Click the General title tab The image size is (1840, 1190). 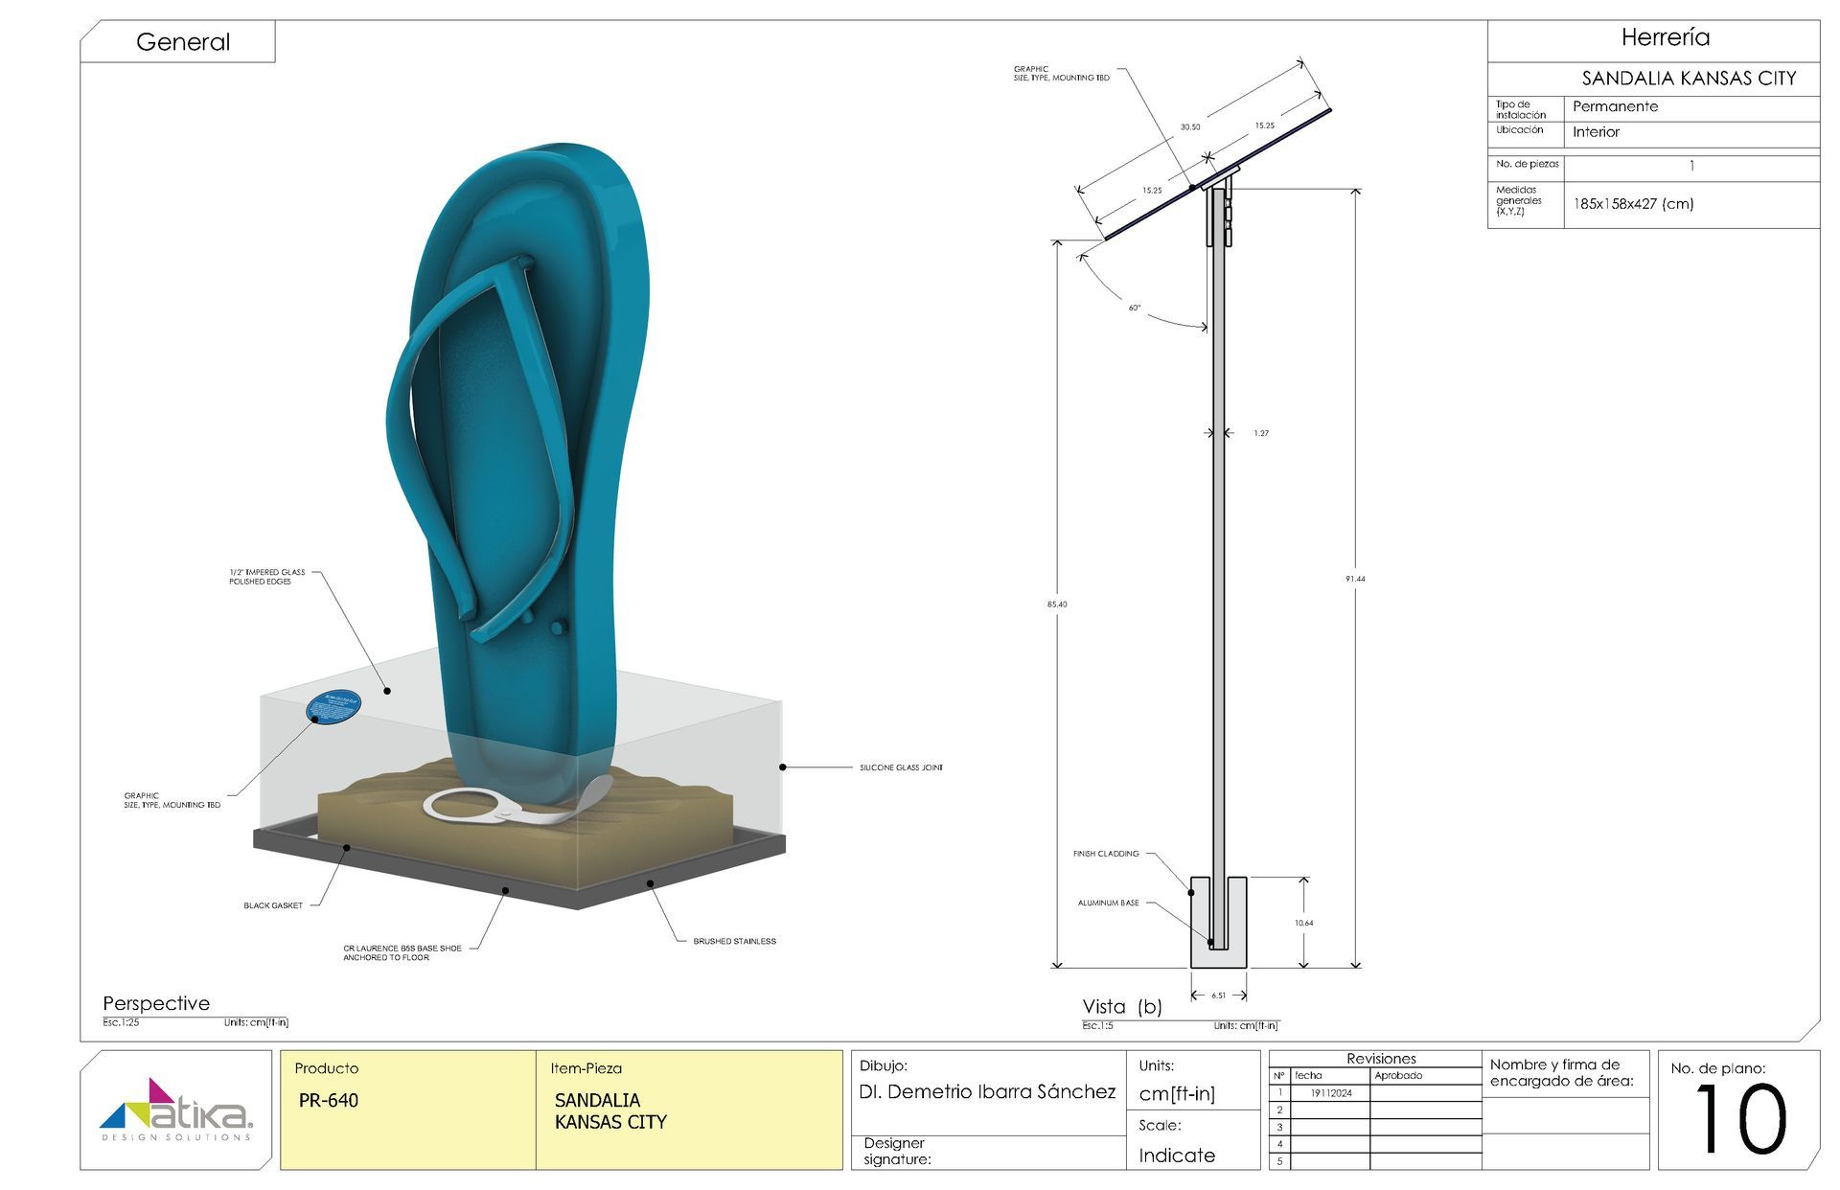click(182, 42)
